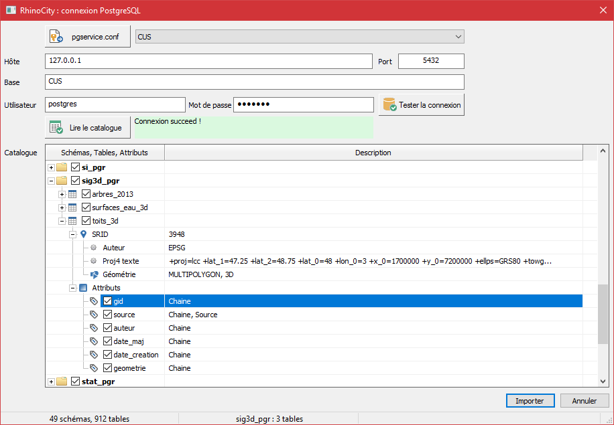Click the table icon of surfaces_eau_3d
The image size is (614, 425).
coord(72,207)
